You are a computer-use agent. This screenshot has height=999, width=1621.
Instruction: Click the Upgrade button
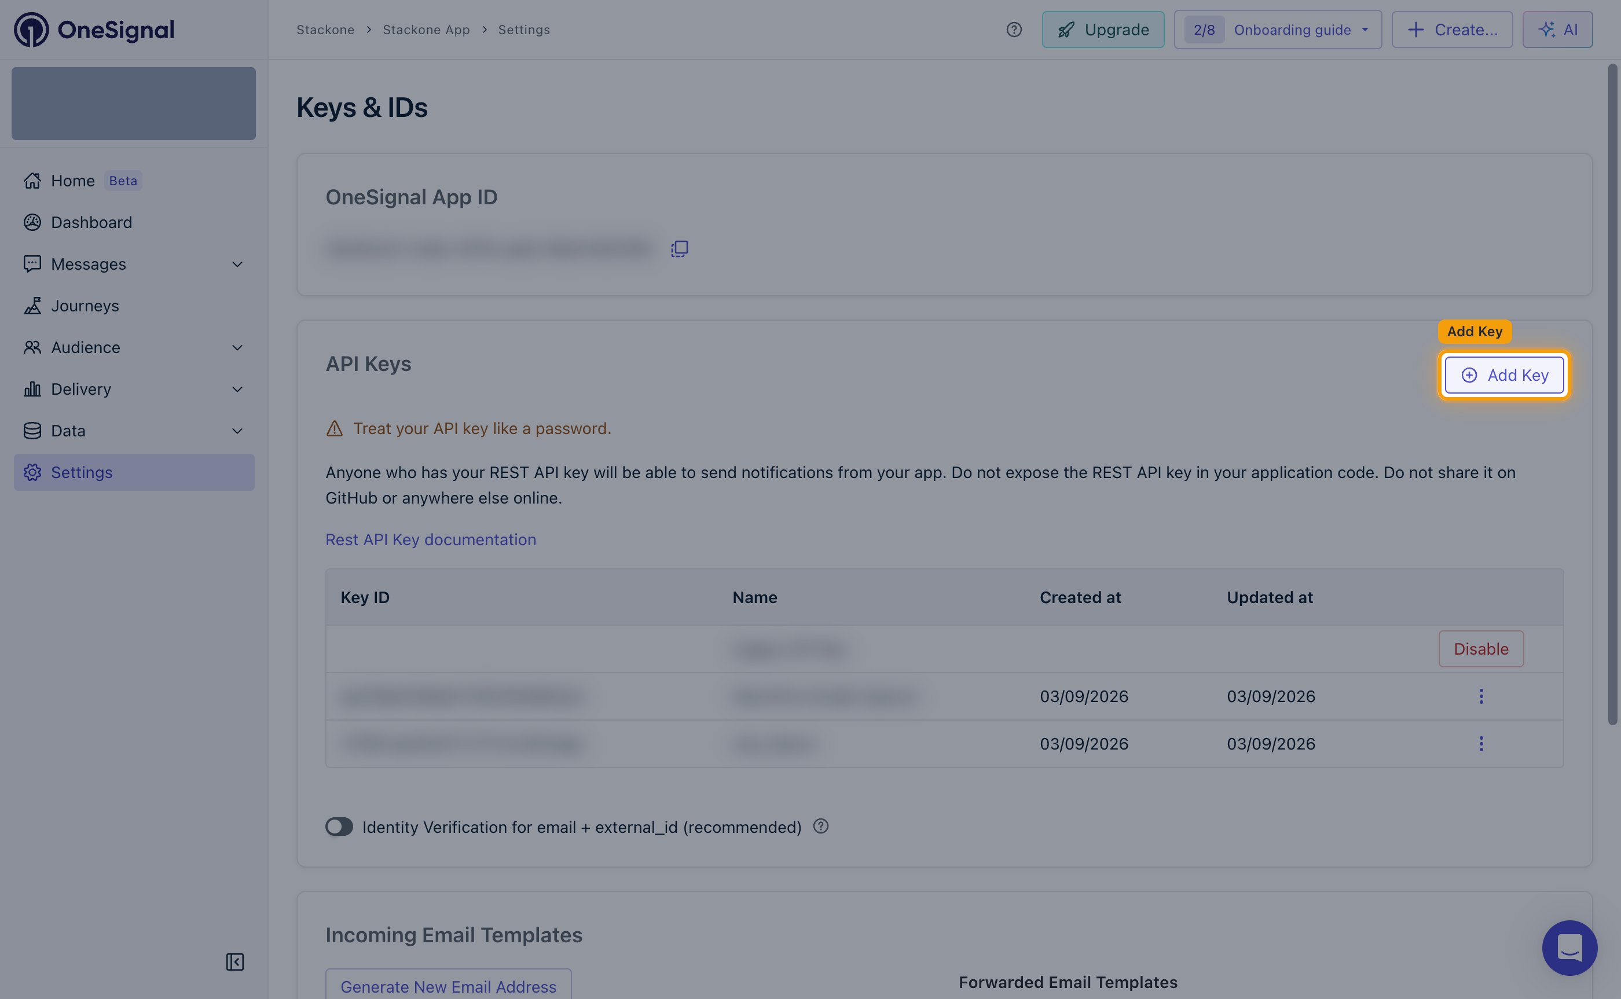pyautogui.click(x=1103, y=30)
